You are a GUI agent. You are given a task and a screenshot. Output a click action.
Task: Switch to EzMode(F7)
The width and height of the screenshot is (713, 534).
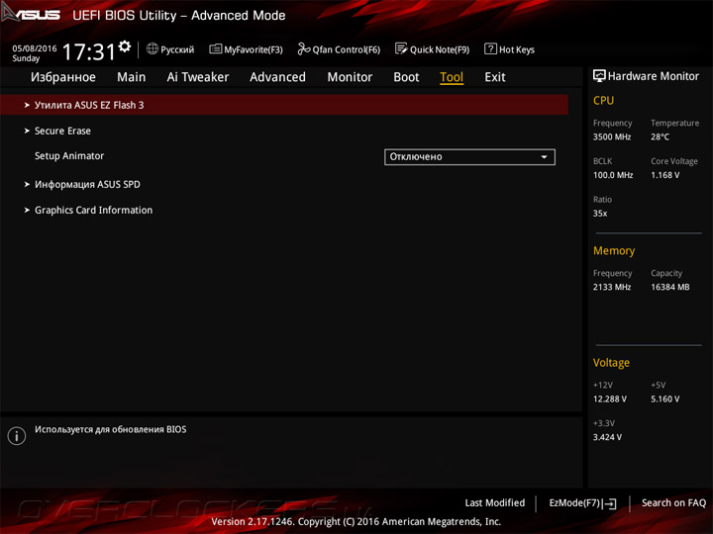pyautogui.click(x=582, y=503)
